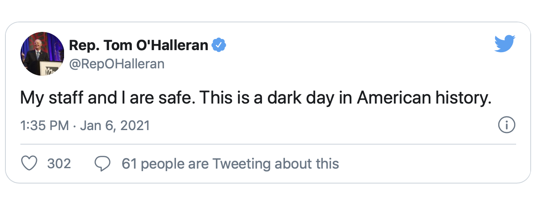Click the blue verified checkmark badge
534x203 pixels.
point(219,45)
